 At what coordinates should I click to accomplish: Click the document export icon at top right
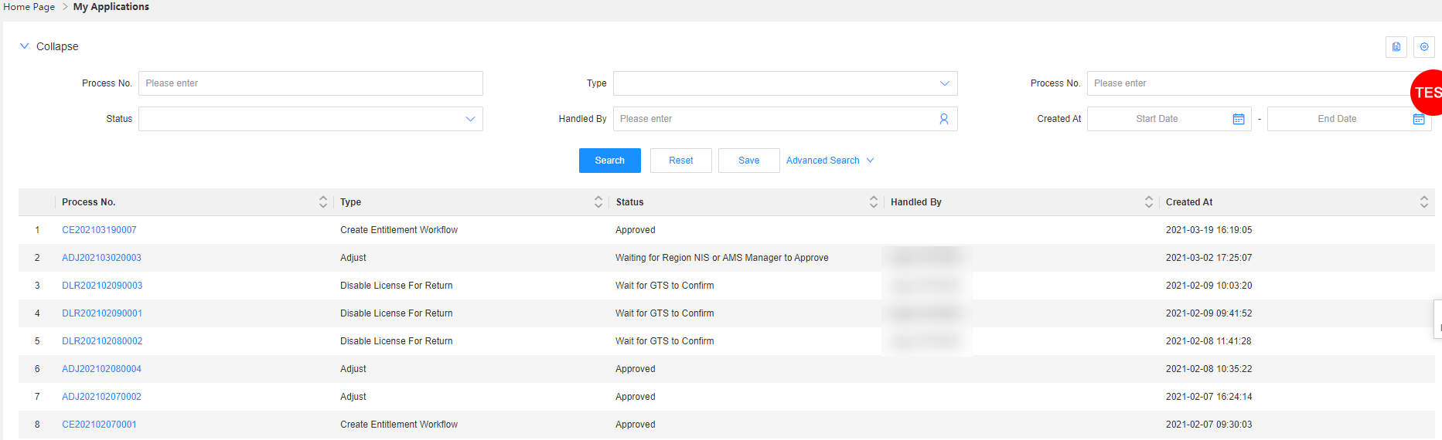(x=1396, y=47)
